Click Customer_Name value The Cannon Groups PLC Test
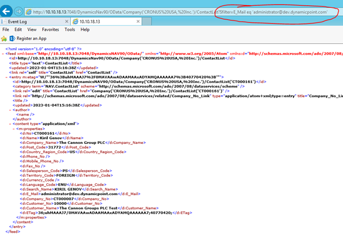 point(88,208)
